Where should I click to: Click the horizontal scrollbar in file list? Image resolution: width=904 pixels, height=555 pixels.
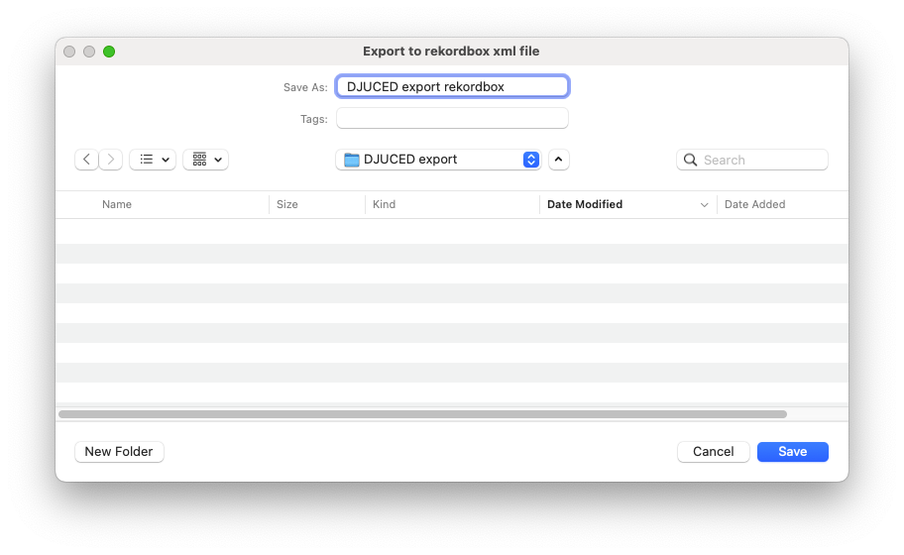tap(422, 414)
